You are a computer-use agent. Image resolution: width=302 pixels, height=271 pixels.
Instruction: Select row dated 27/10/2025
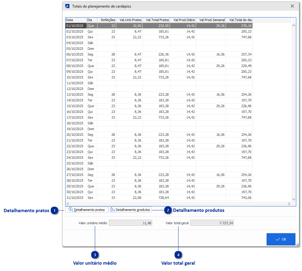tap(159, 175)
